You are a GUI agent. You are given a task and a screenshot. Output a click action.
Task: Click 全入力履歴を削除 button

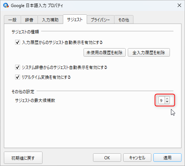coord(149,52)
